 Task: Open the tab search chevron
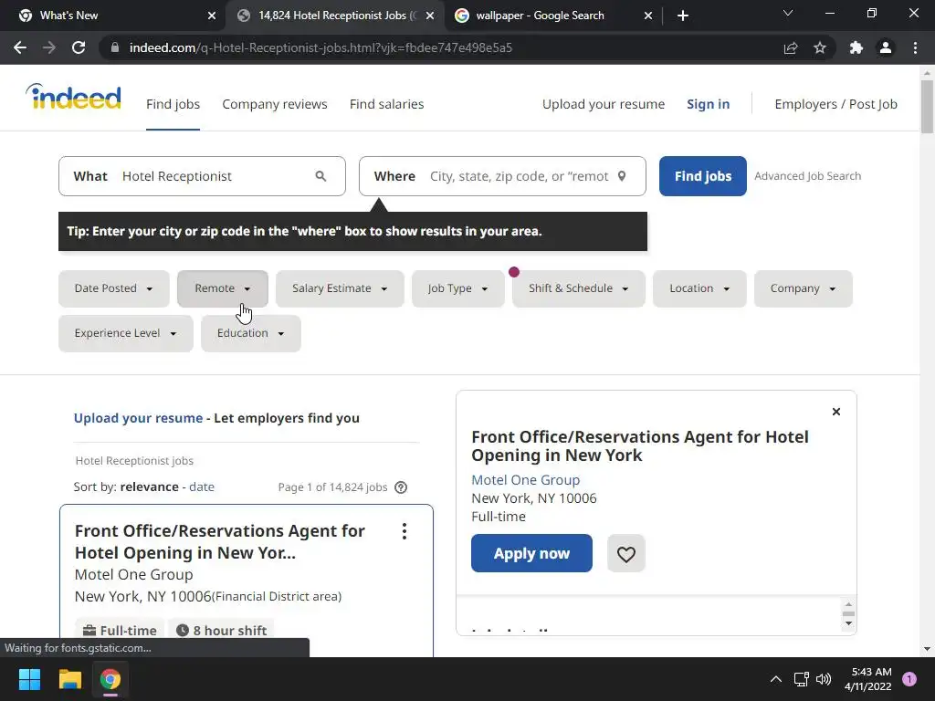pos(788,13)
